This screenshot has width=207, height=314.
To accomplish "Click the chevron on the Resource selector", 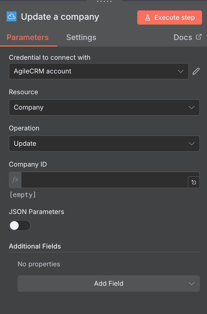I will click(192, 107).
